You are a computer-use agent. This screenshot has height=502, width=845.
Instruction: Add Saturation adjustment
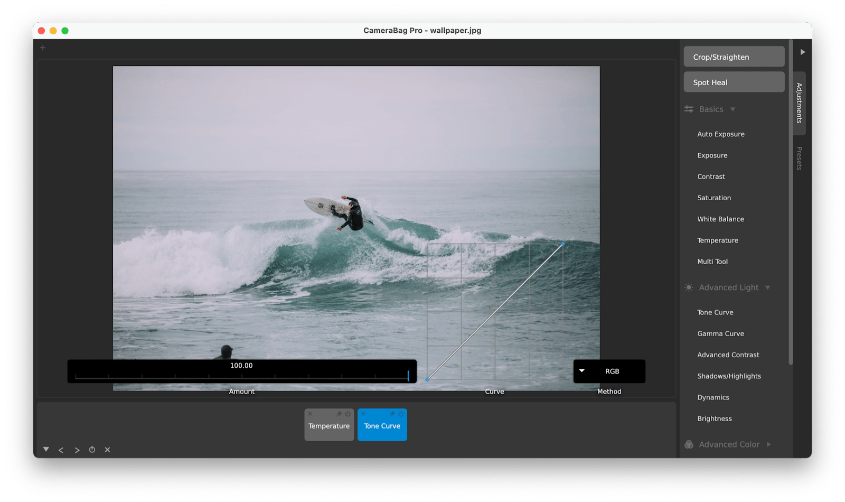click(714, 198)
